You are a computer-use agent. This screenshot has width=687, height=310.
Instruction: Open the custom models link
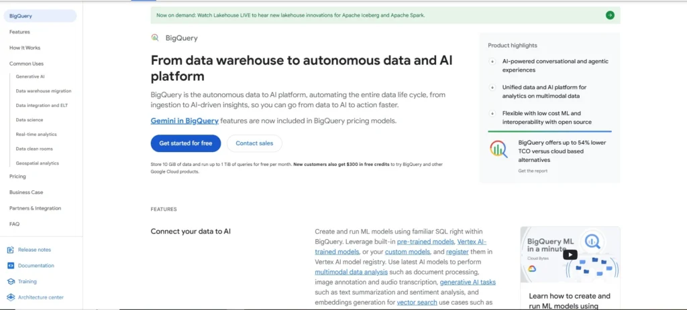point(406,252)
